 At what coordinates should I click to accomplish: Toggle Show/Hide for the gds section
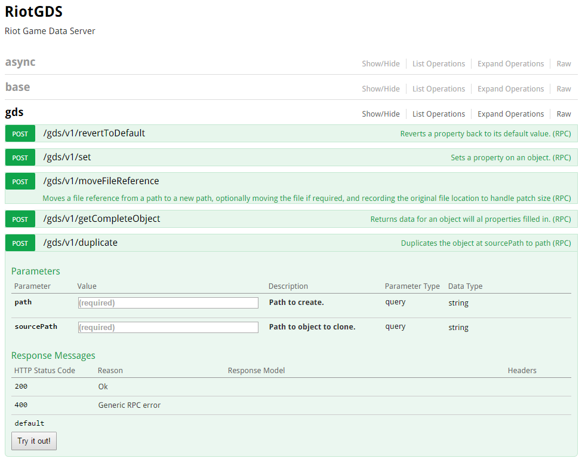coord(380,114)
